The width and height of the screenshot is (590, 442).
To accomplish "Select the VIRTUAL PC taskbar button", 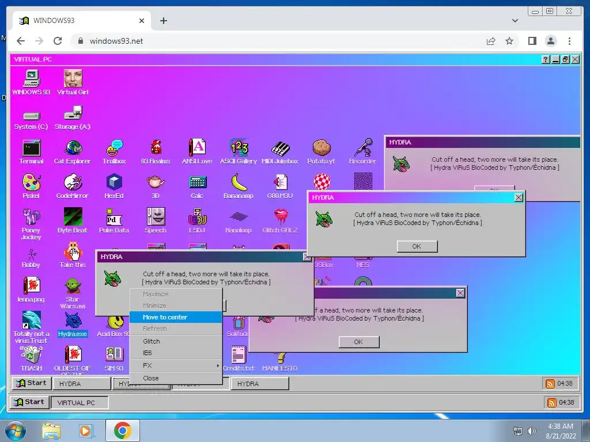I will pyautogui.click(x=80, y=402).
